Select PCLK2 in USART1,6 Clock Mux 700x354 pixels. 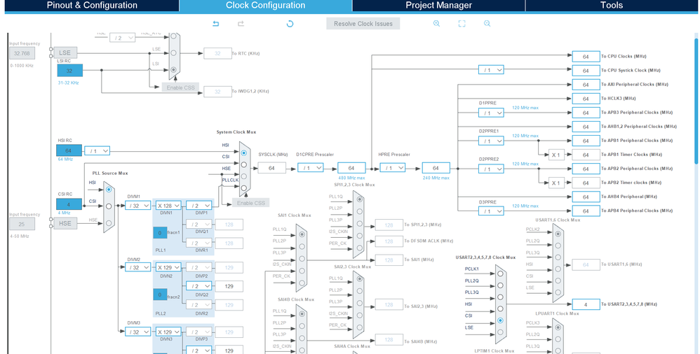point(558,234)
